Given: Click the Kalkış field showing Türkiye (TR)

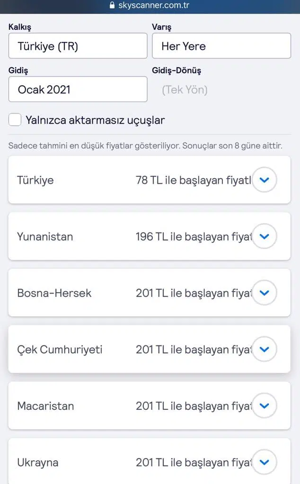Looking at the screenshot, I should pyautogui.click(x=78, y=46).
